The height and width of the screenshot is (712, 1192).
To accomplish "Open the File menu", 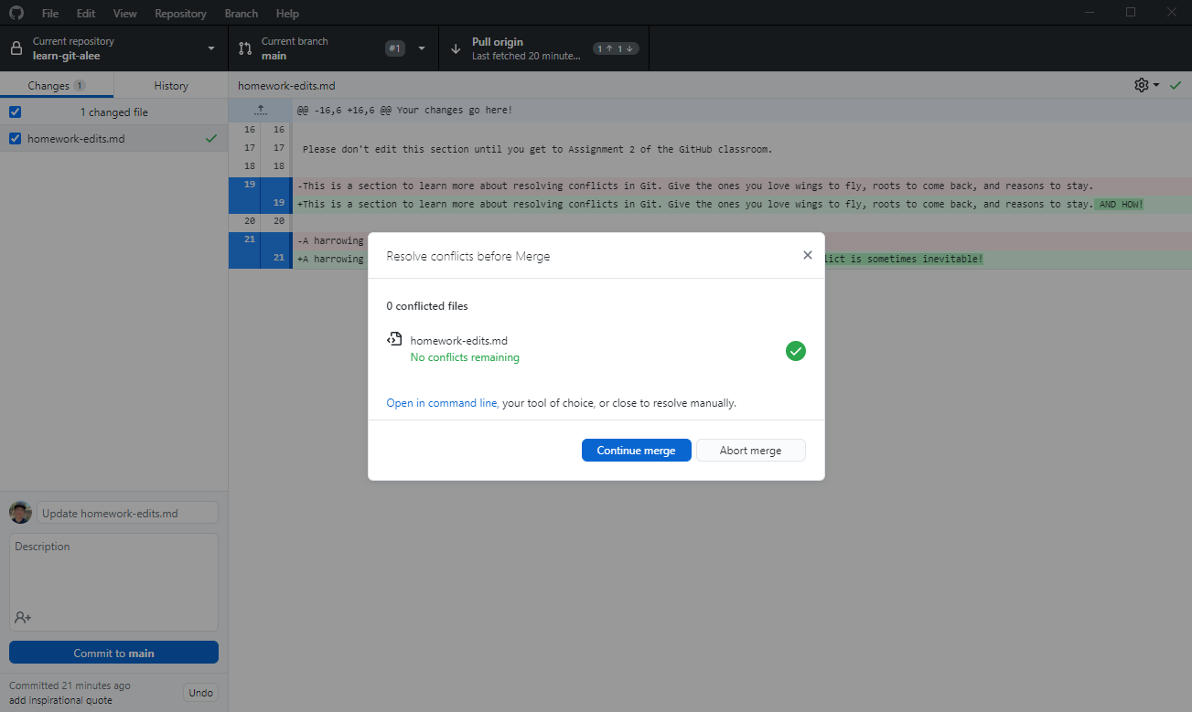I will (x=50, y=14).
